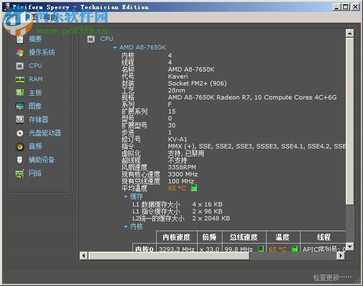The width and height of the screenshot is (363, 286).
Task: Select 存储器 in the sidebar
Action: 38,119
